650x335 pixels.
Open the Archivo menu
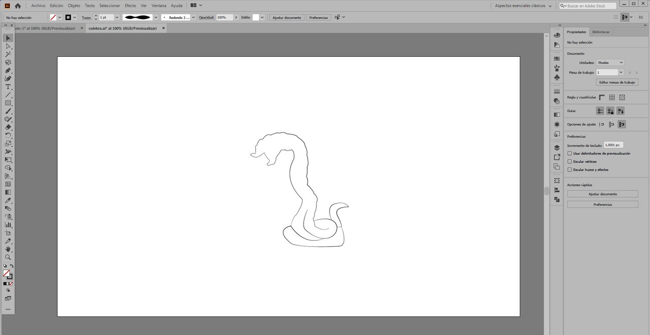(38, 6)
